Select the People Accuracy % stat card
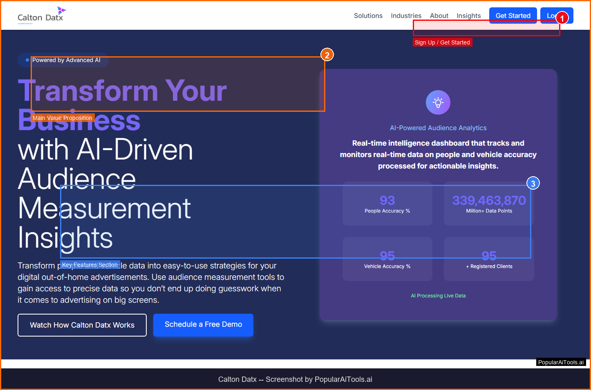Viewport: 591px width, 390px height. 387,204
